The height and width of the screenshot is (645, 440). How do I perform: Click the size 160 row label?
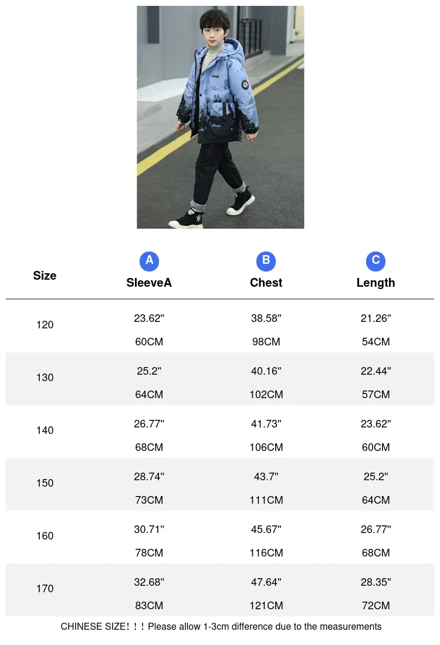pyautogui.click(x=45, y=536)
